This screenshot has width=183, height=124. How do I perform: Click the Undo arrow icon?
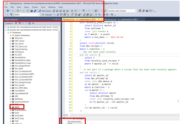pos(84,11)
